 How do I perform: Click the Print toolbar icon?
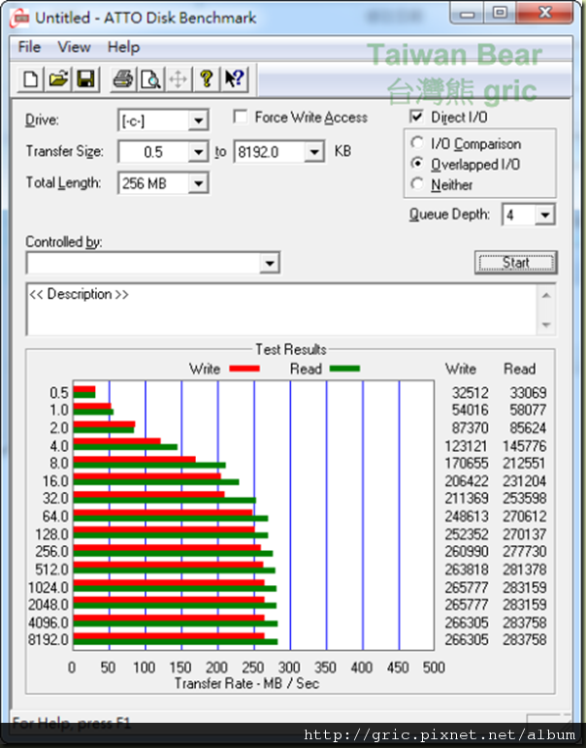pyautogui.click(x=123, y=79)
